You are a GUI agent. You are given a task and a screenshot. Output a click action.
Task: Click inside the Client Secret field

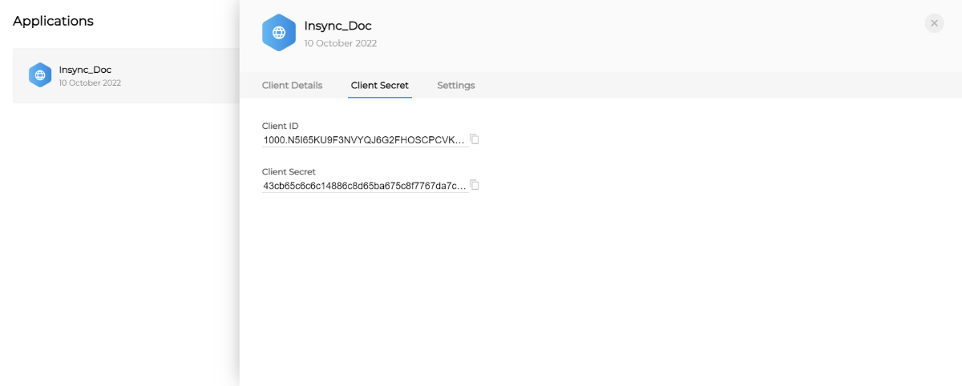(x=361, y=186)
